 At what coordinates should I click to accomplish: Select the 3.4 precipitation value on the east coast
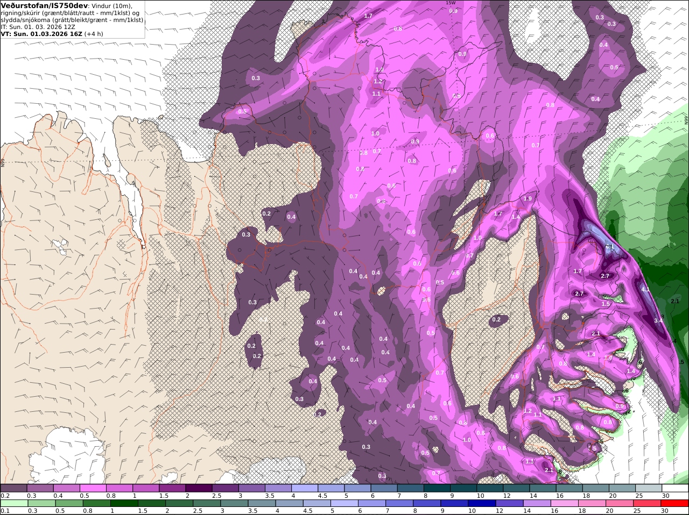(x=658, y=320)
